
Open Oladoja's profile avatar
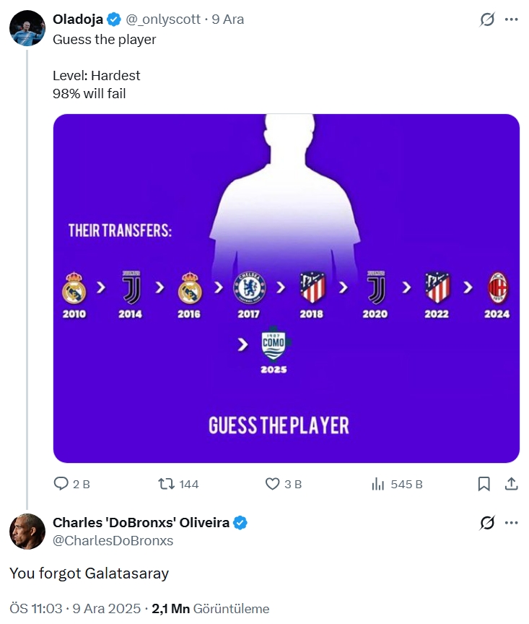(x=27, y=29)
